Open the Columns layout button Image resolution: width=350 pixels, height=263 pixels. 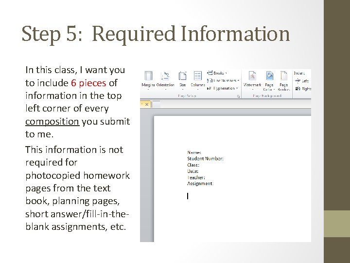click(198, 80)
